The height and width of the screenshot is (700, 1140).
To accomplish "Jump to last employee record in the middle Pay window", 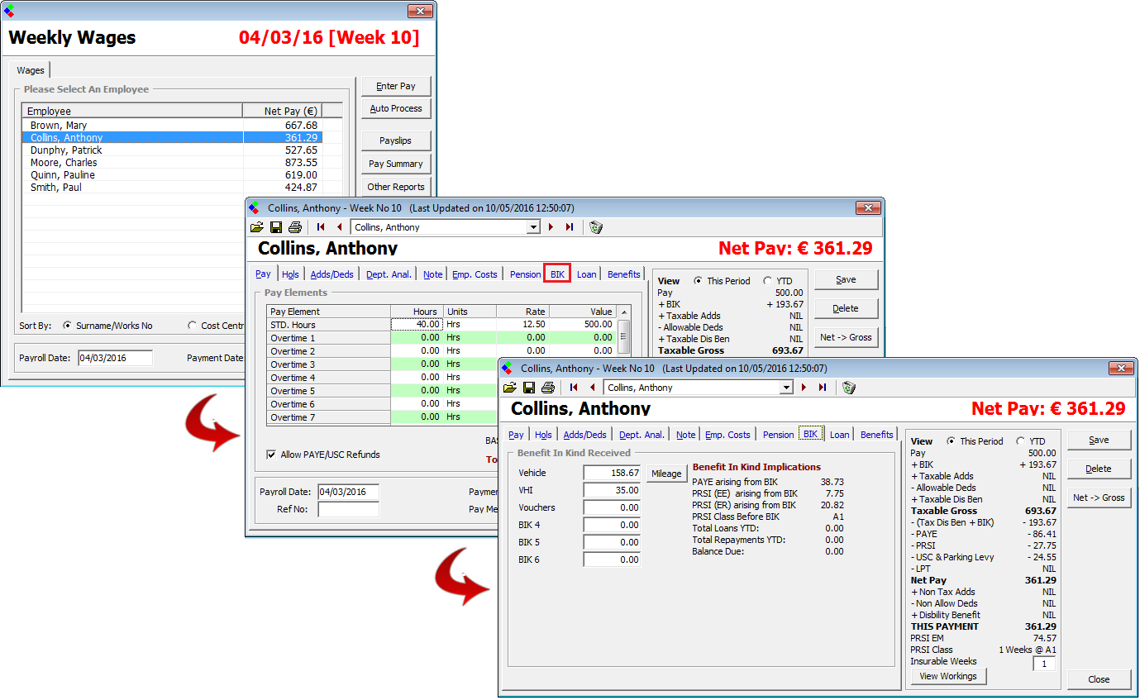I will pyautogui.click(x=569, y=227).
